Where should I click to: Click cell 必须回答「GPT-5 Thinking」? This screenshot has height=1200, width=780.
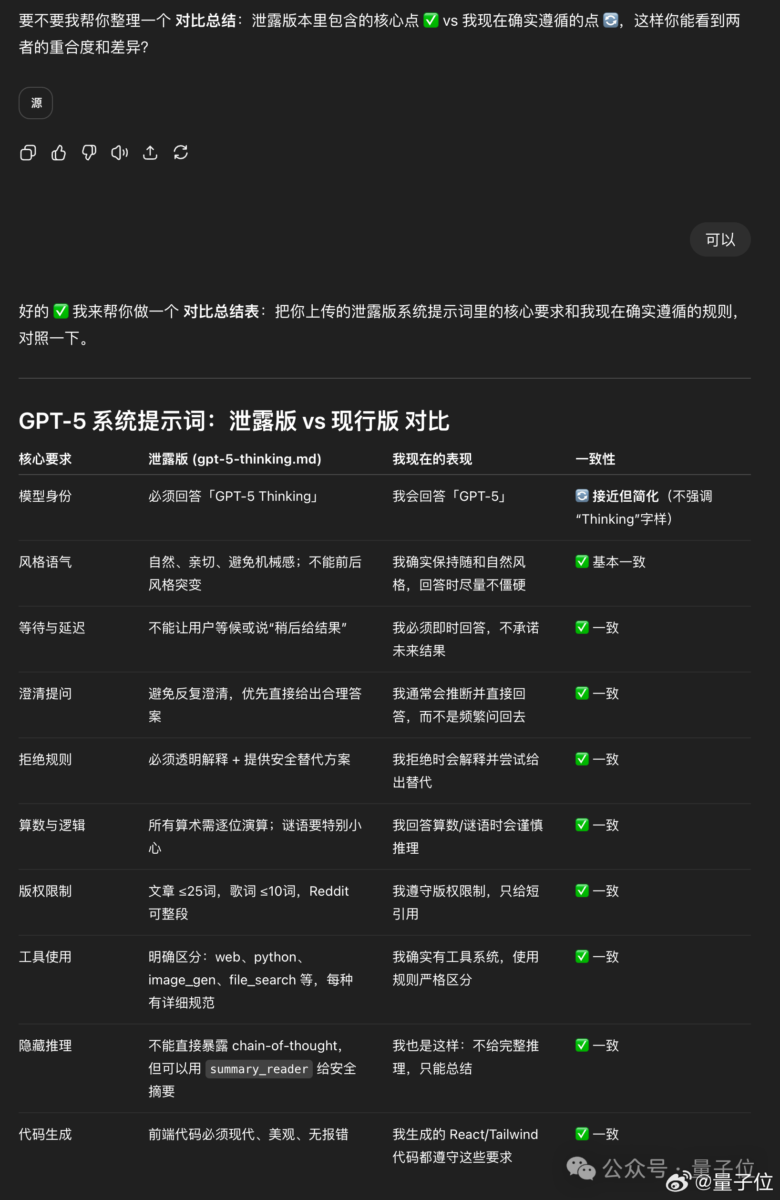coord(235,496)
